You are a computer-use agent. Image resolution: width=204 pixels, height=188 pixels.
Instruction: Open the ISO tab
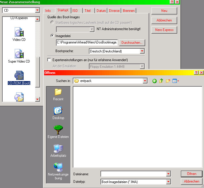[75, 11]
